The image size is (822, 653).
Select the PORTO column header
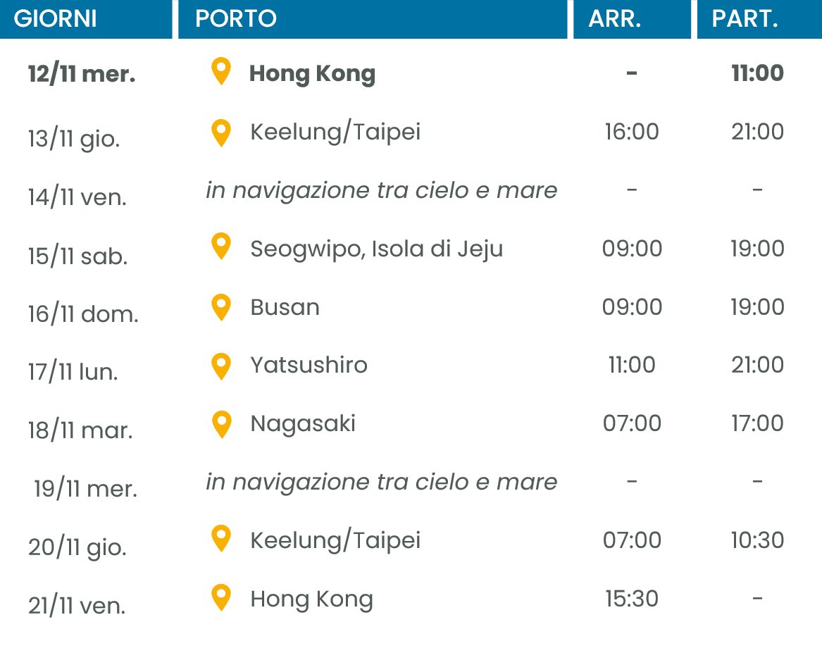[236, 19]
